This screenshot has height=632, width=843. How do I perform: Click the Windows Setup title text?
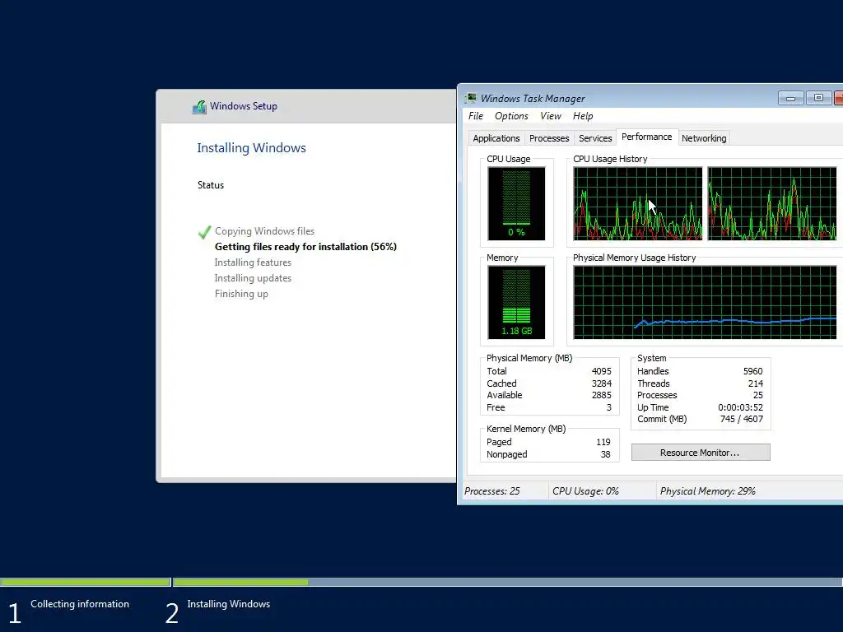pos(244,106)
